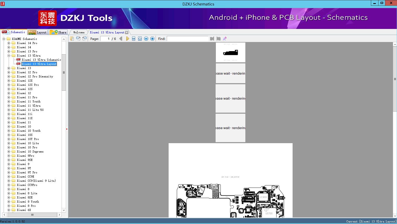Expand the Xiaomi 12S Pro folder

(x=9, y=85)
